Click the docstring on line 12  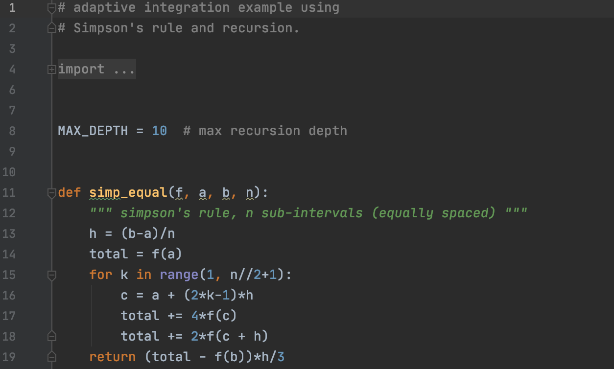[x=308, y=213]
